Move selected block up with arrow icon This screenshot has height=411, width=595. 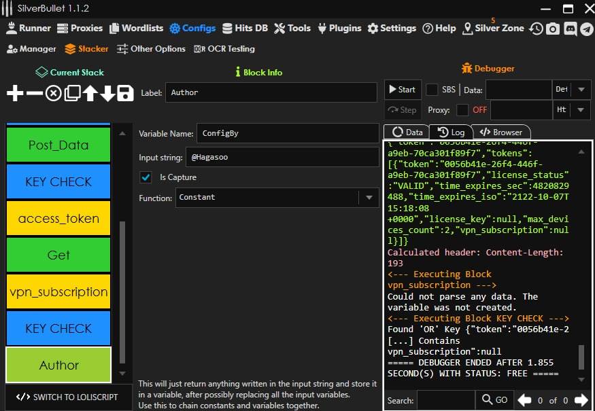pos(90,93)
